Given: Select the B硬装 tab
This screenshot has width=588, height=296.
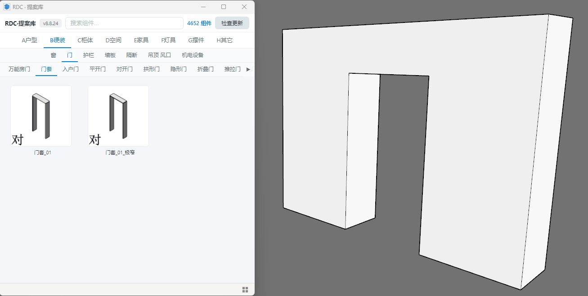Looking at the screenshot, I should 58,40.
